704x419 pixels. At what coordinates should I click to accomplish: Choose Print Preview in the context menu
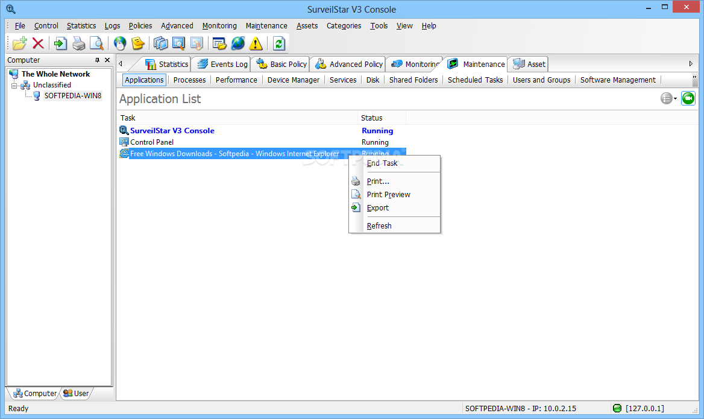(x=395, y=195)
